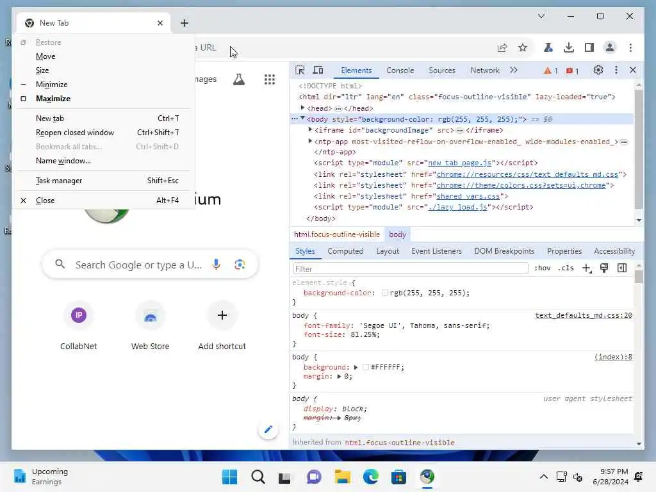Open the DOM Breakpoints tab

point(504,251)
